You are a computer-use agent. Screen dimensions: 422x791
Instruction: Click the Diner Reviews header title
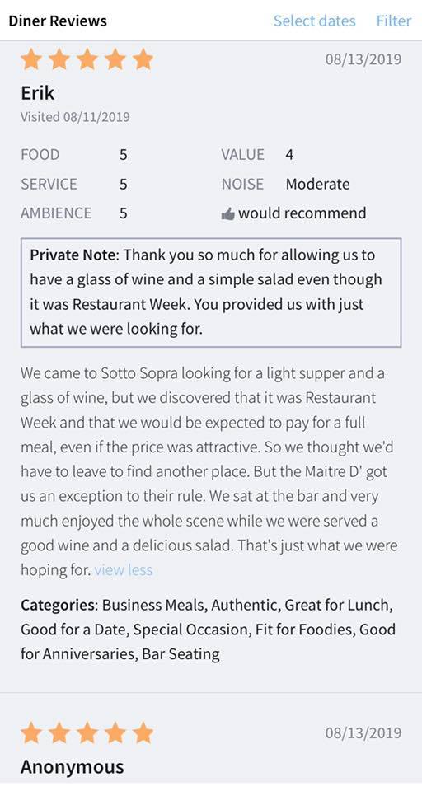pos(58,21)
